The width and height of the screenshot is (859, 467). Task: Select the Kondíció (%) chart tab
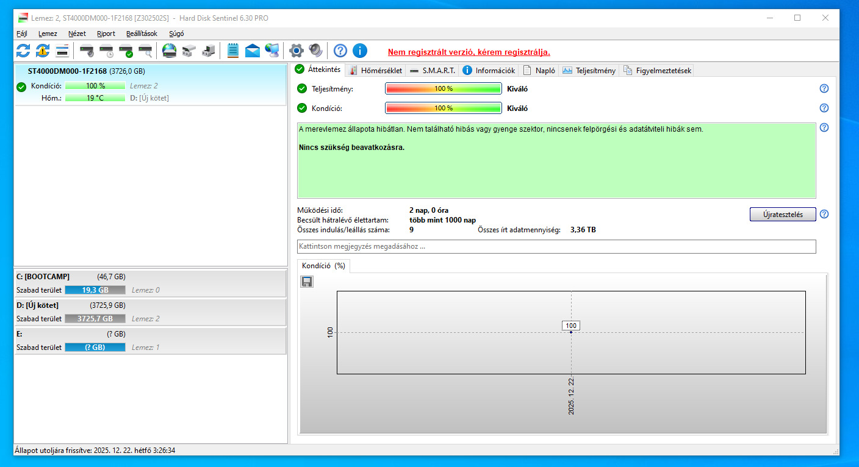click(x=323, y=266)
